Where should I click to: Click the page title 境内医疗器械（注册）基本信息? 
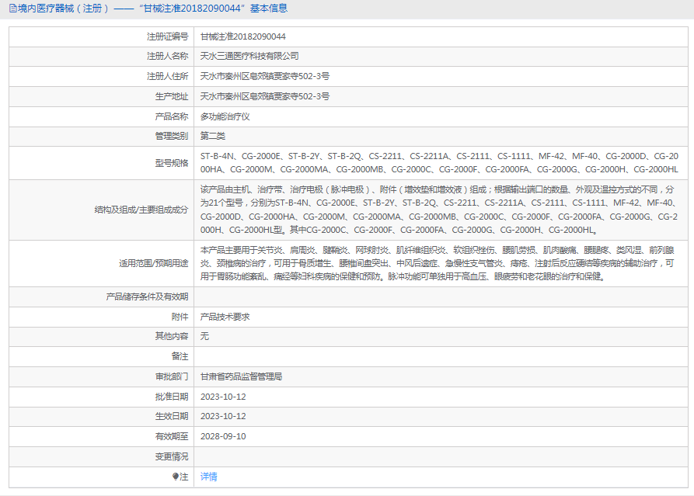[152, 9]
